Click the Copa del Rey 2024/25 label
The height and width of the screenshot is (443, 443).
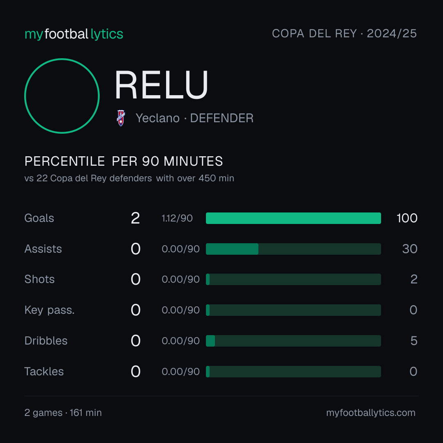coord(344,33)
